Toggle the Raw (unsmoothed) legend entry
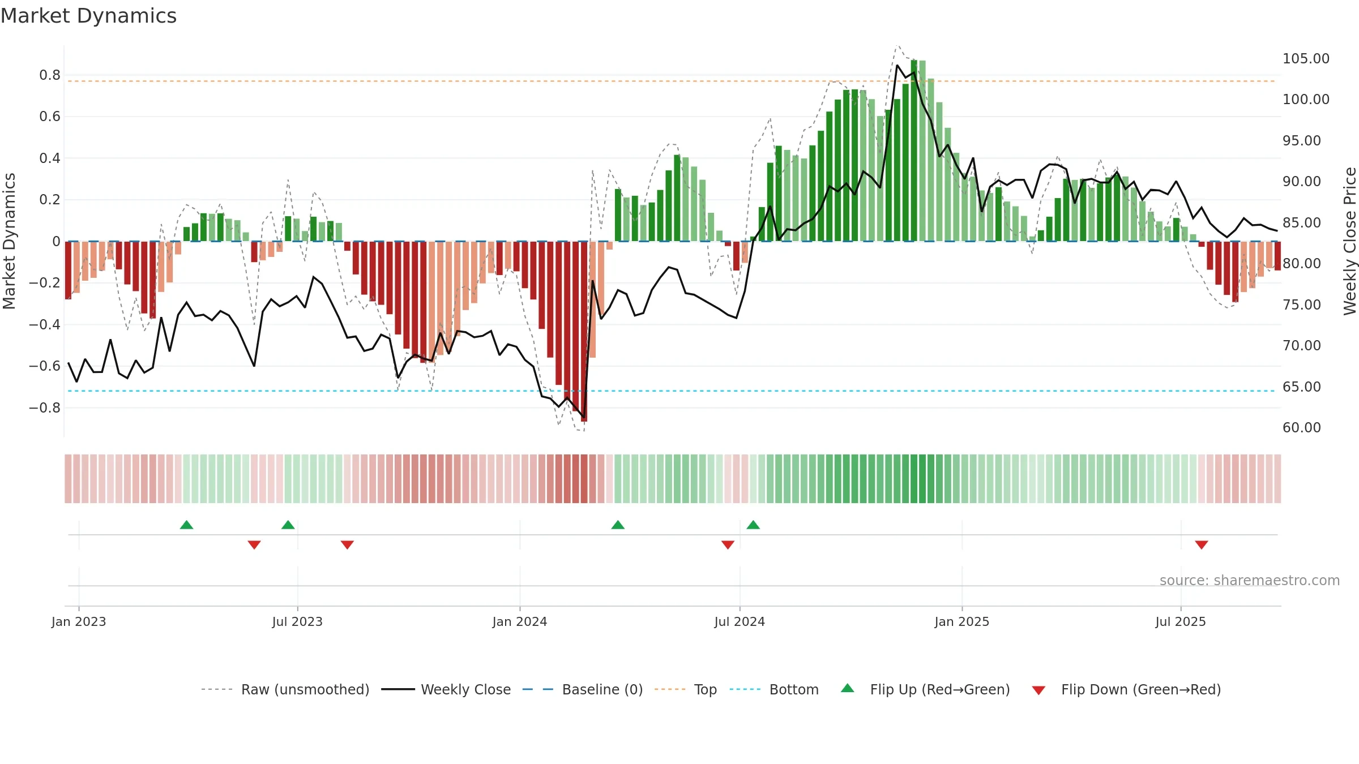 click(285, 689)
